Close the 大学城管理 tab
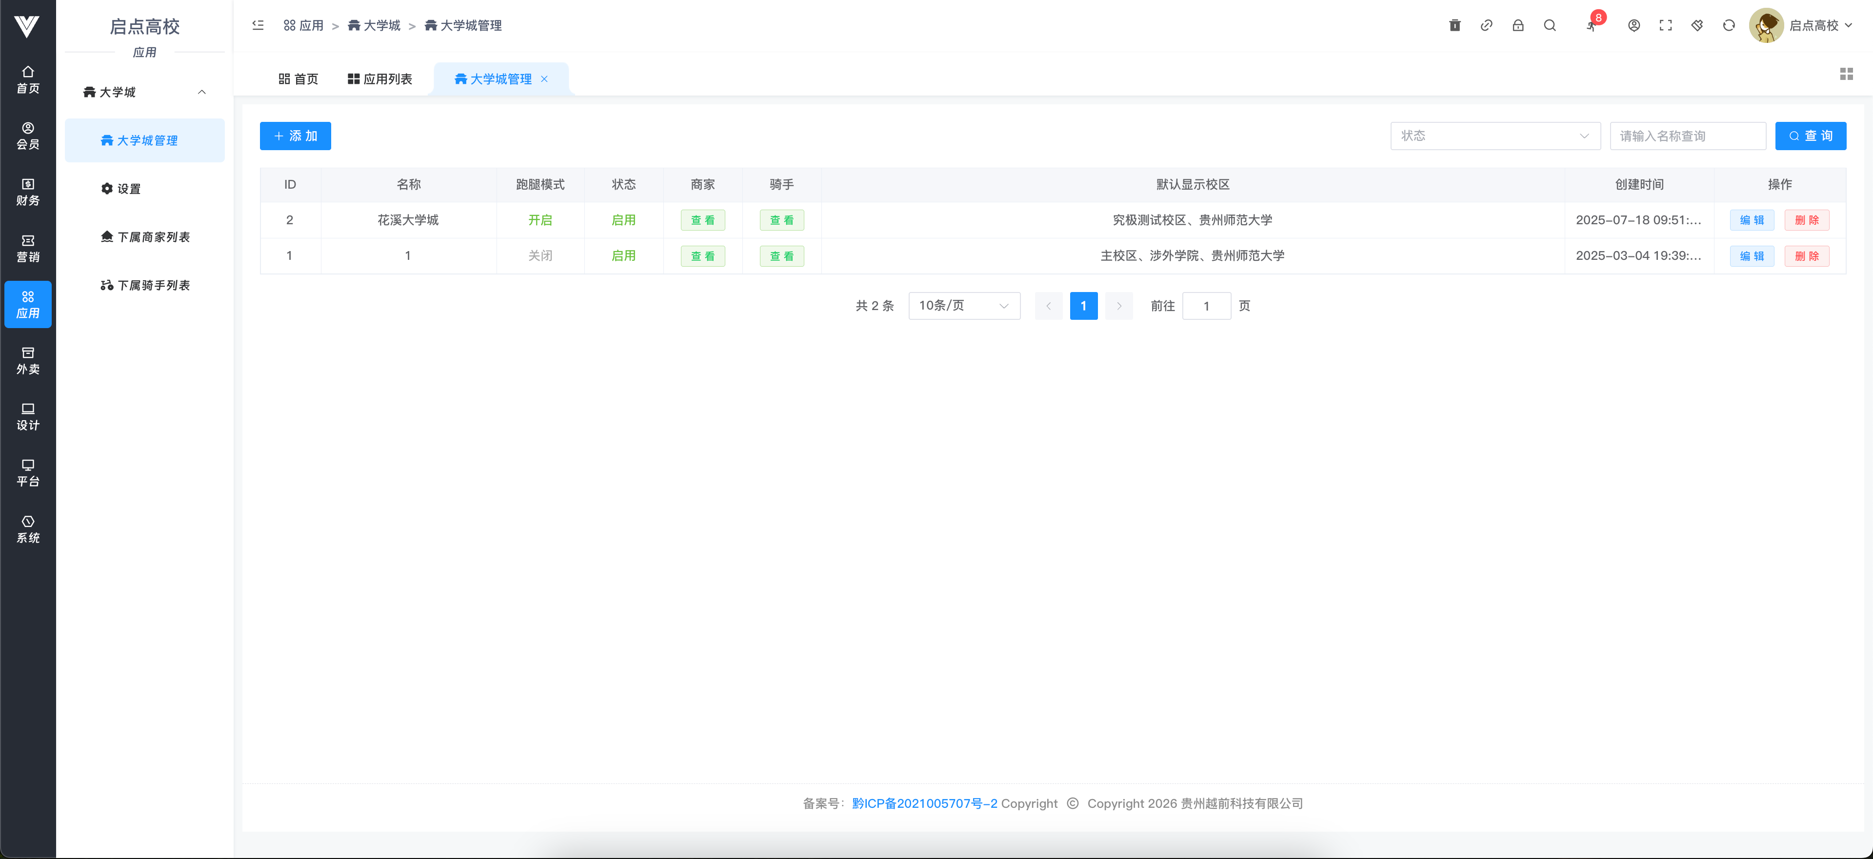The image size is (1873, 859). click(x=545, y=79)
